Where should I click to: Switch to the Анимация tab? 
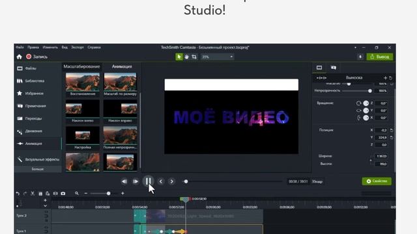click(122, 66)
